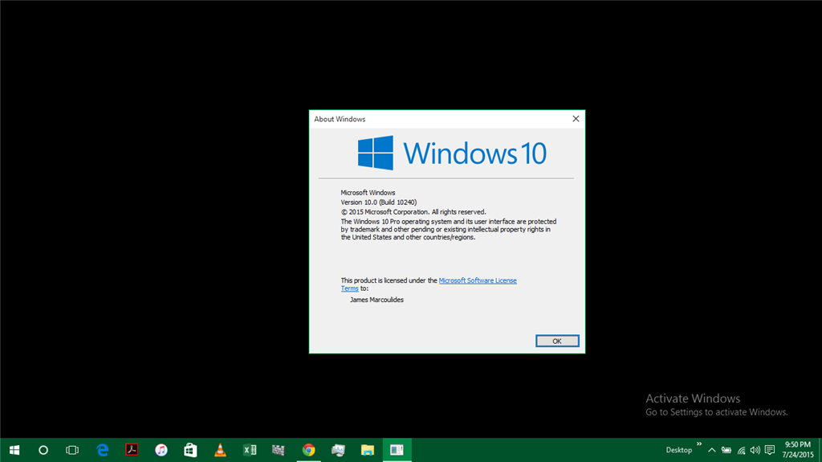
Task: Launch Excel from taskbar
Action: pyautogui.click(x=250, y=450)
